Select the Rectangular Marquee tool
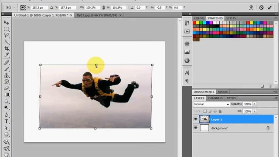The image size is (279, 157). [x=6, y=29]
